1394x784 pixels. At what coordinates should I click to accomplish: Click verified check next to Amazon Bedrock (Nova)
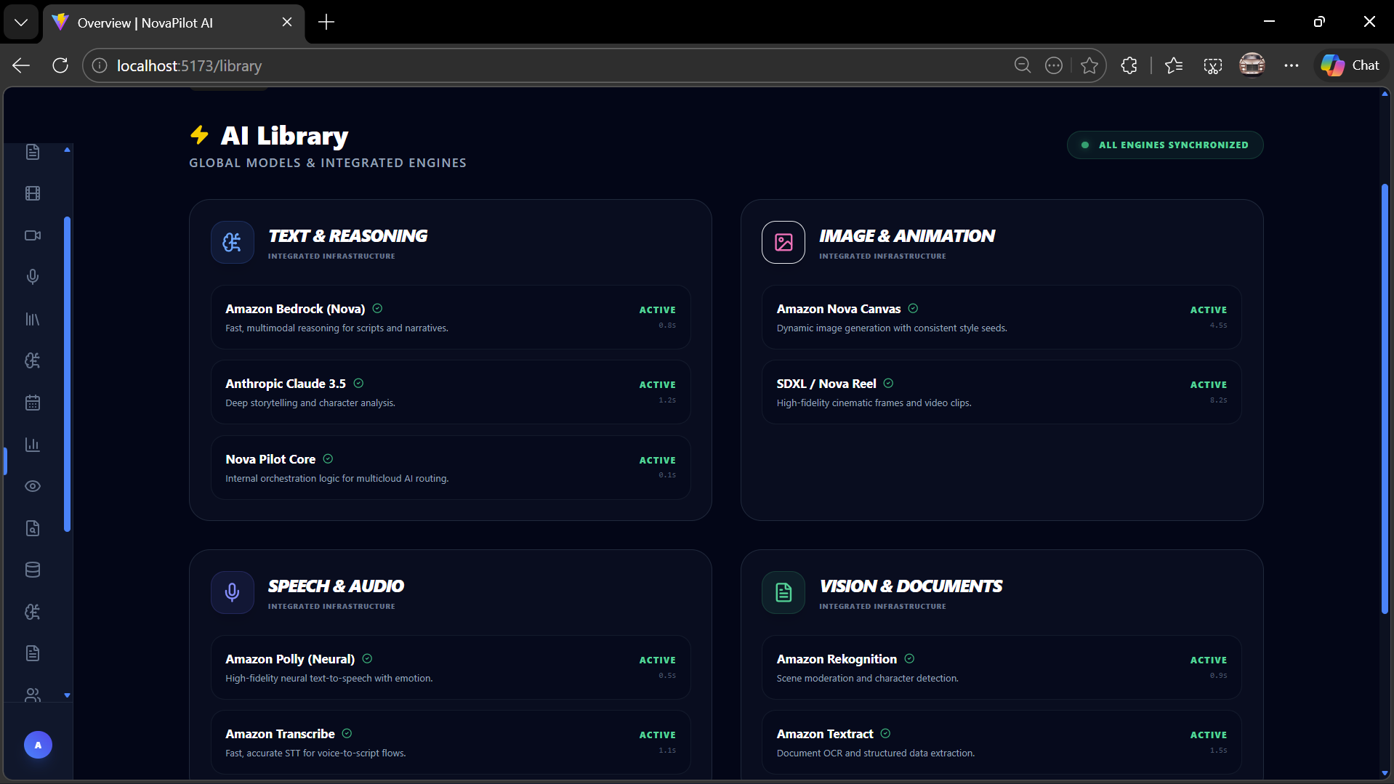(377, 309)
